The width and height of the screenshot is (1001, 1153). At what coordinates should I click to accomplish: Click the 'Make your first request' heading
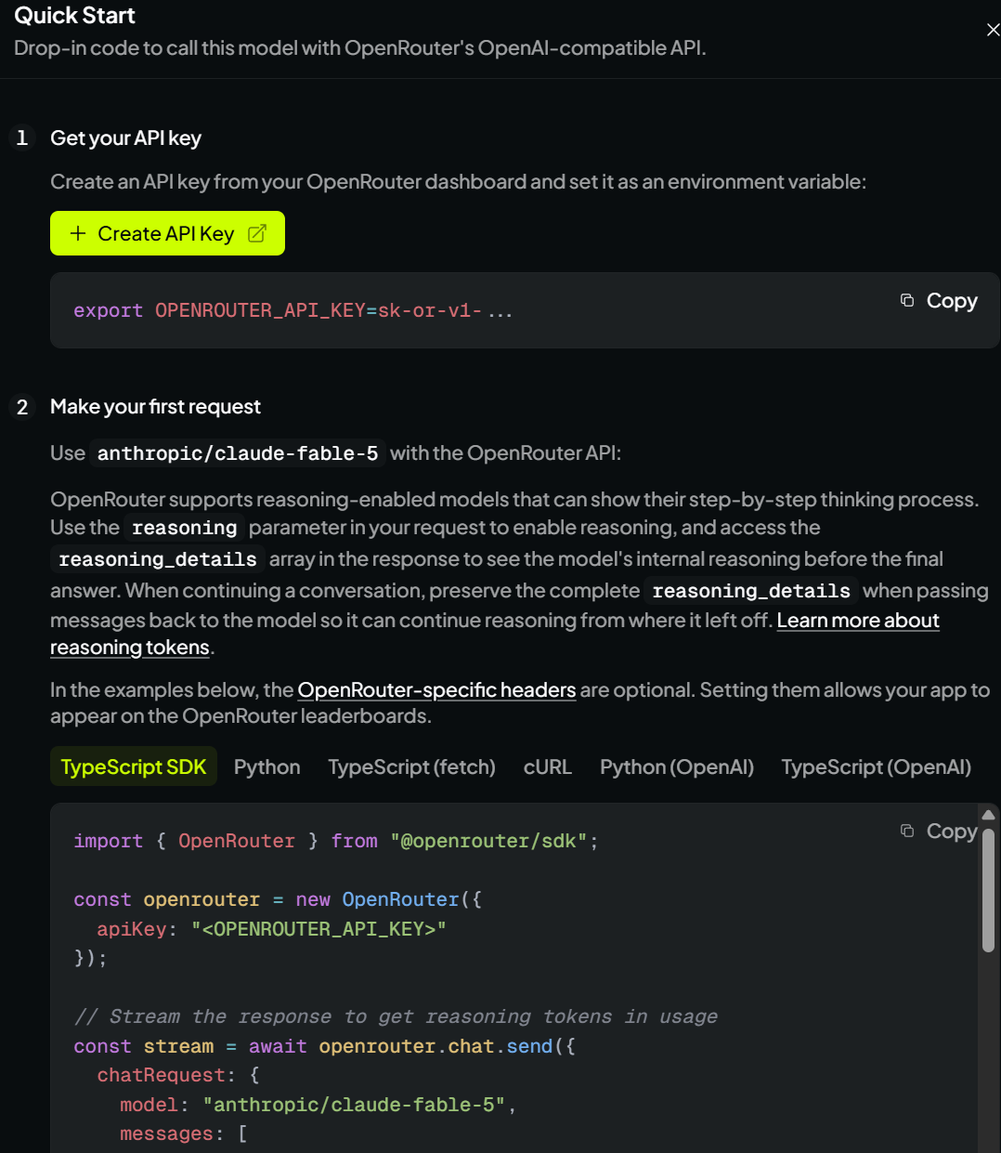pos(155,406)
